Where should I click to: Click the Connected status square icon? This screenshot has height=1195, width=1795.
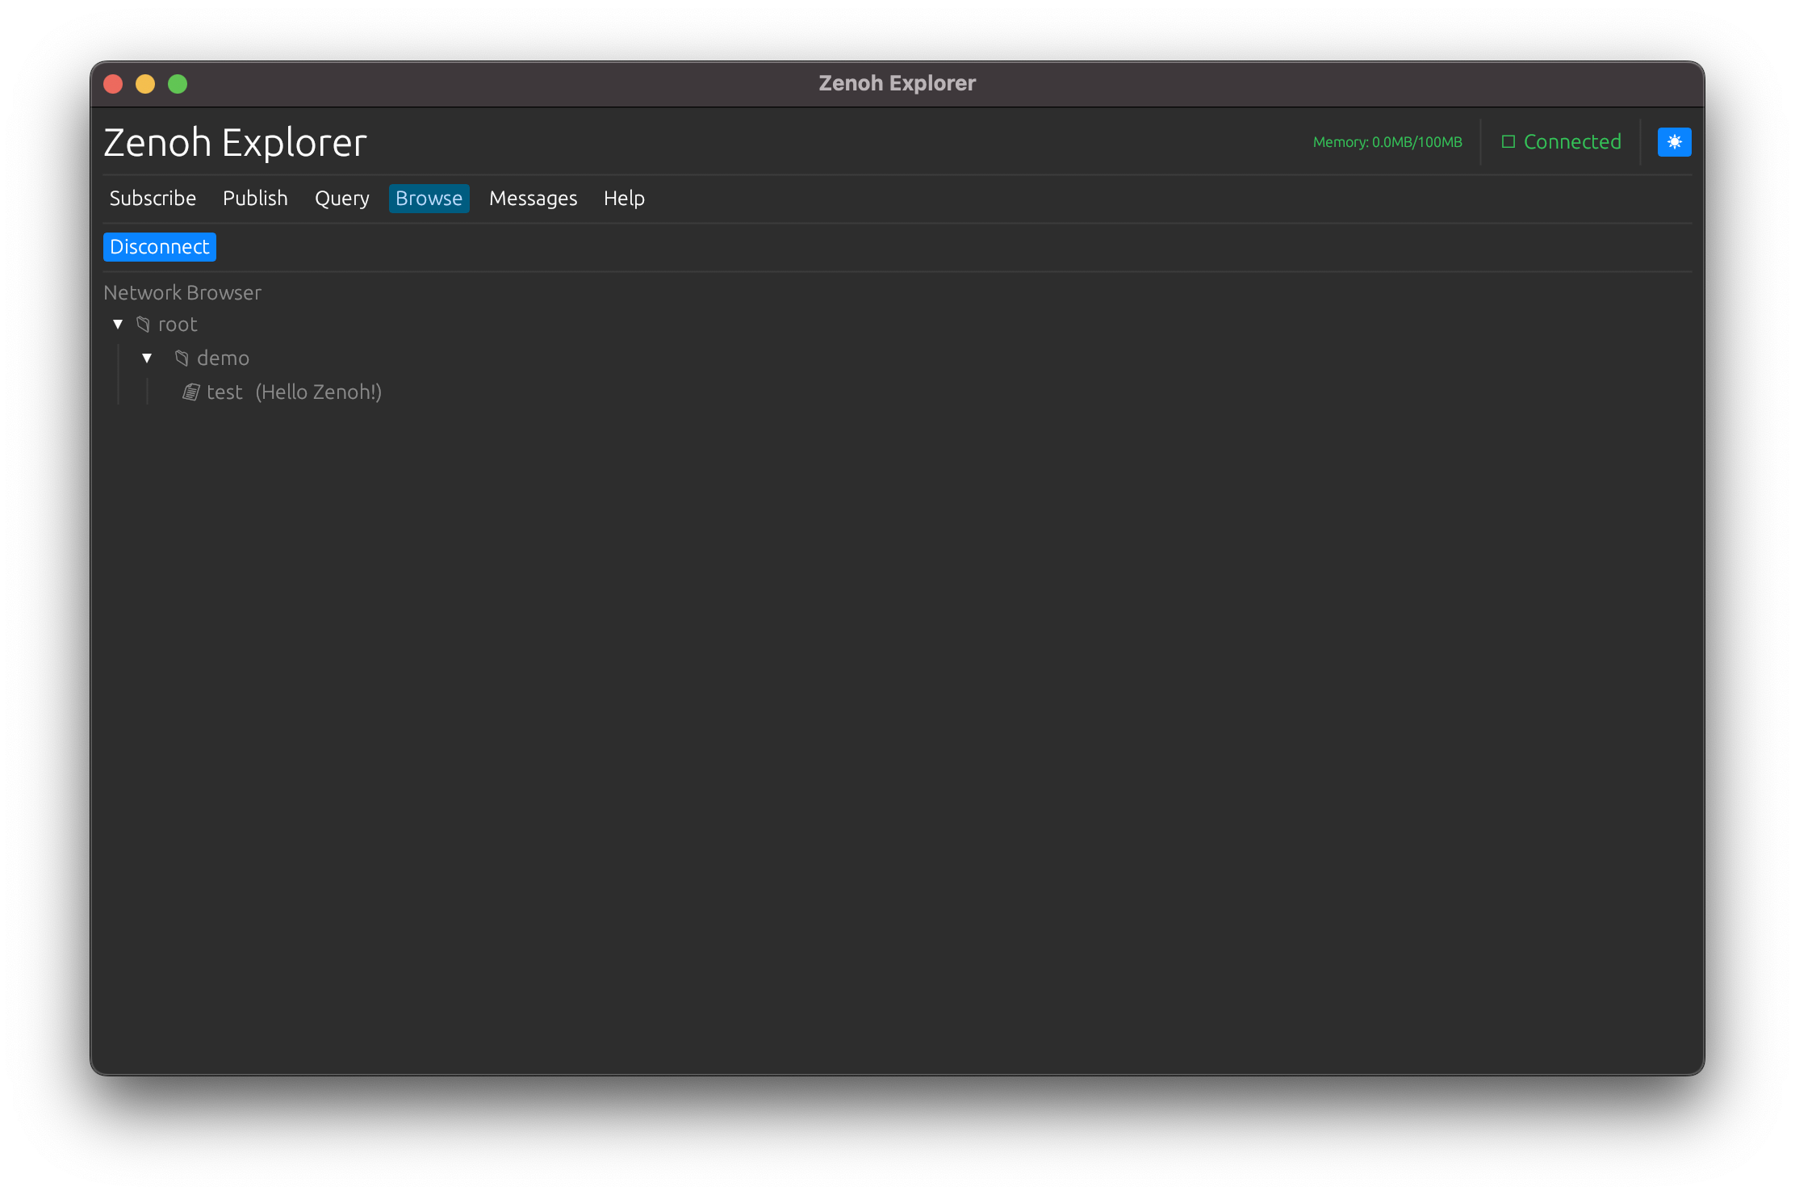coord(1508,142)
